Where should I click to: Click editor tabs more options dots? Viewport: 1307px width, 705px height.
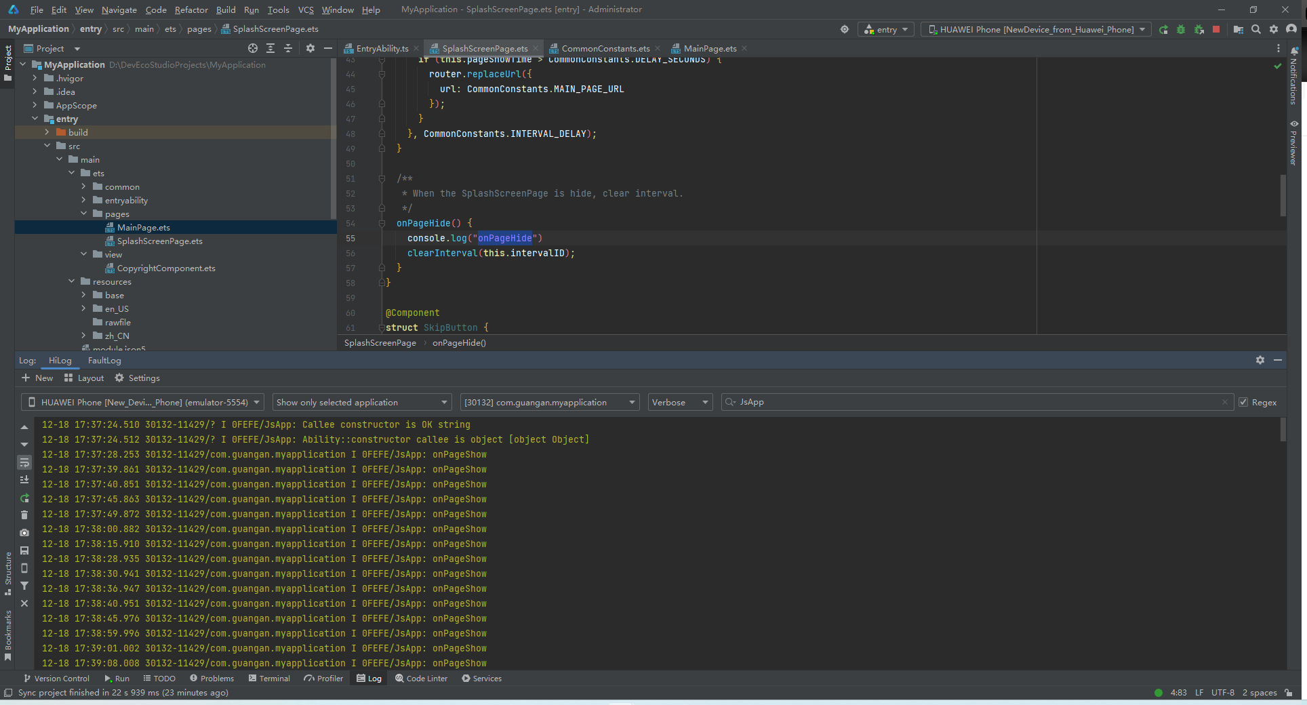point(1279,48)
